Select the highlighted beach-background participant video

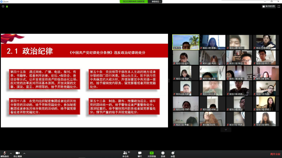[186, 42]
